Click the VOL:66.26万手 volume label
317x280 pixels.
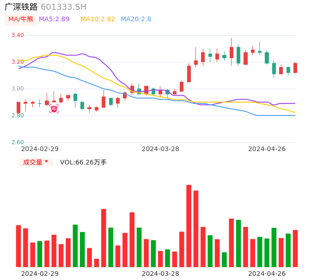[83, 162]
